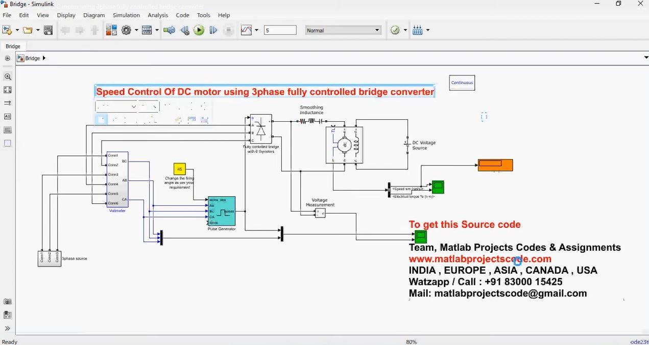Image resolution: width=649 pixels, height=345 pixels.
Task: Click the Step Back toolbar icon
Action: pyautogui.click(x=185, y=31)
